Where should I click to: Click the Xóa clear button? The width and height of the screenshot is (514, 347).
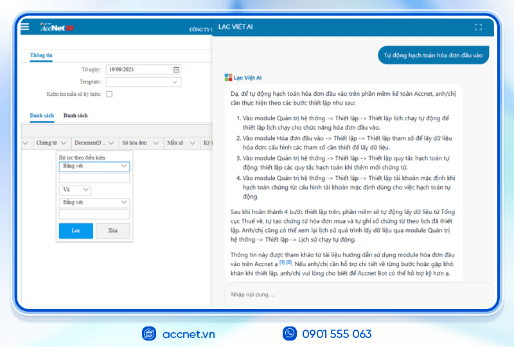click(113, 231)
